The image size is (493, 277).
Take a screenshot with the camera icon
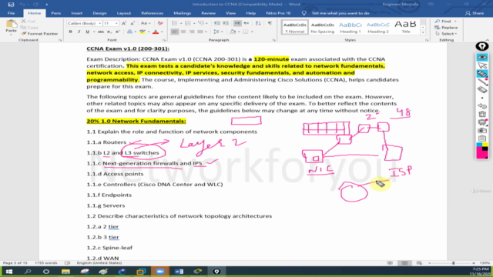[x=482, y=130]
